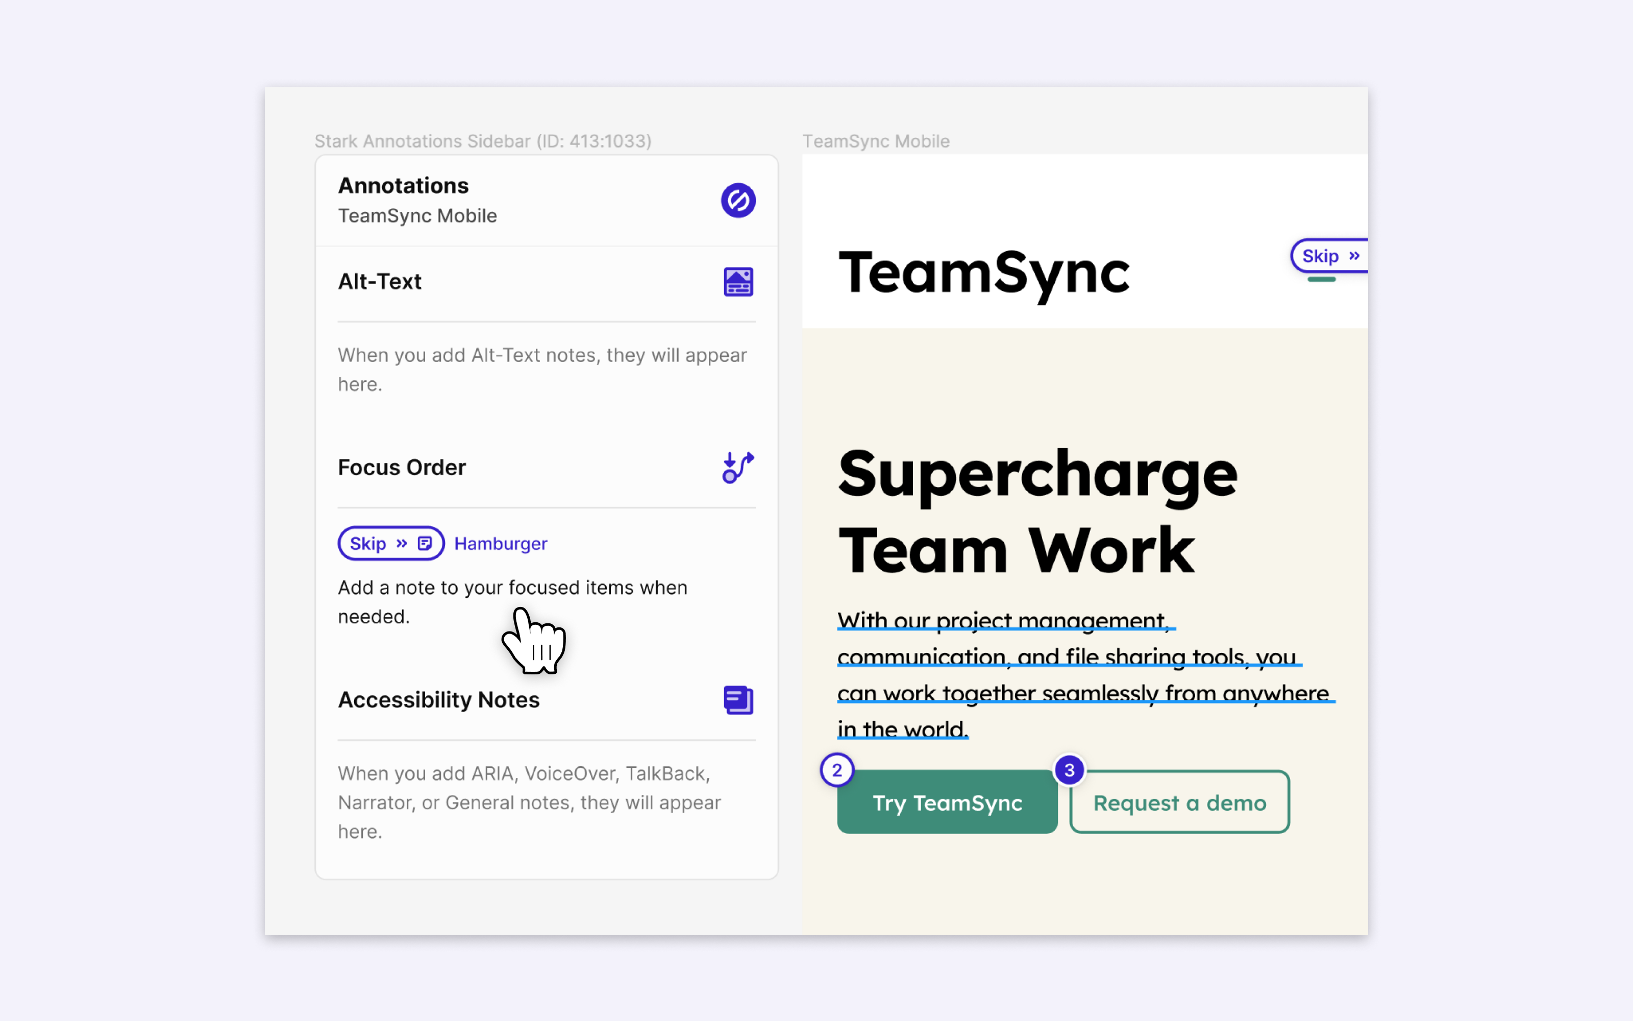The height and width of the screenshot is (1021, 1633).
Task: Click the Alt-Text image icon
Action: [737, 282]
